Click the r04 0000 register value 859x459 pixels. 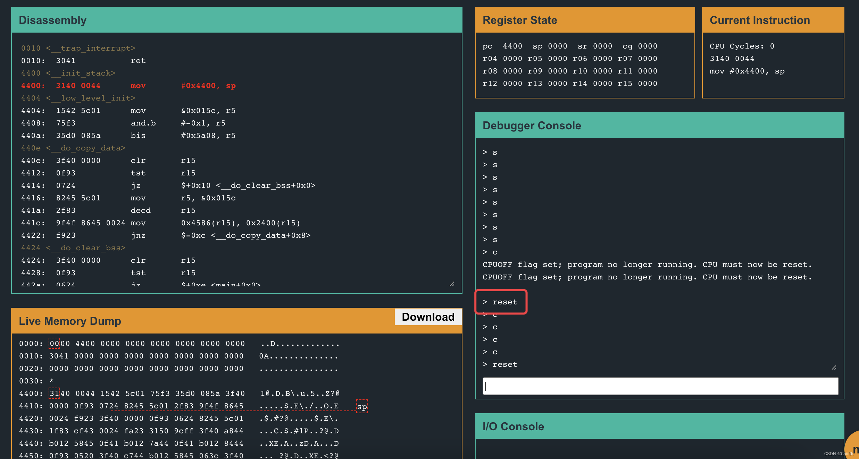point(502,59)
